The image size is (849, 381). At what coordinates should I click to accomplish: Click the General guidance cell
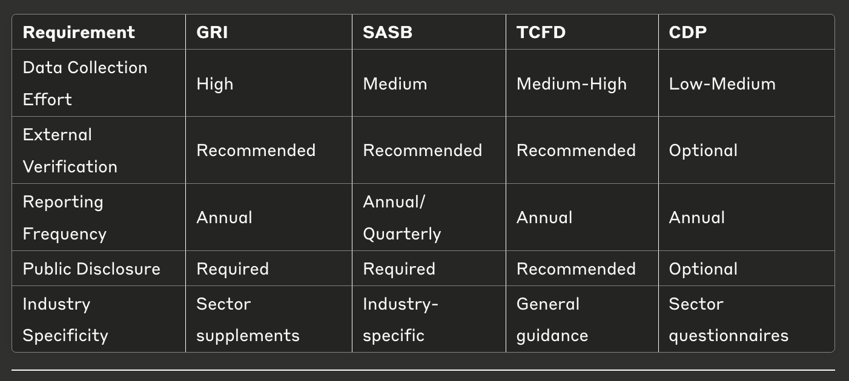point(552,319)
